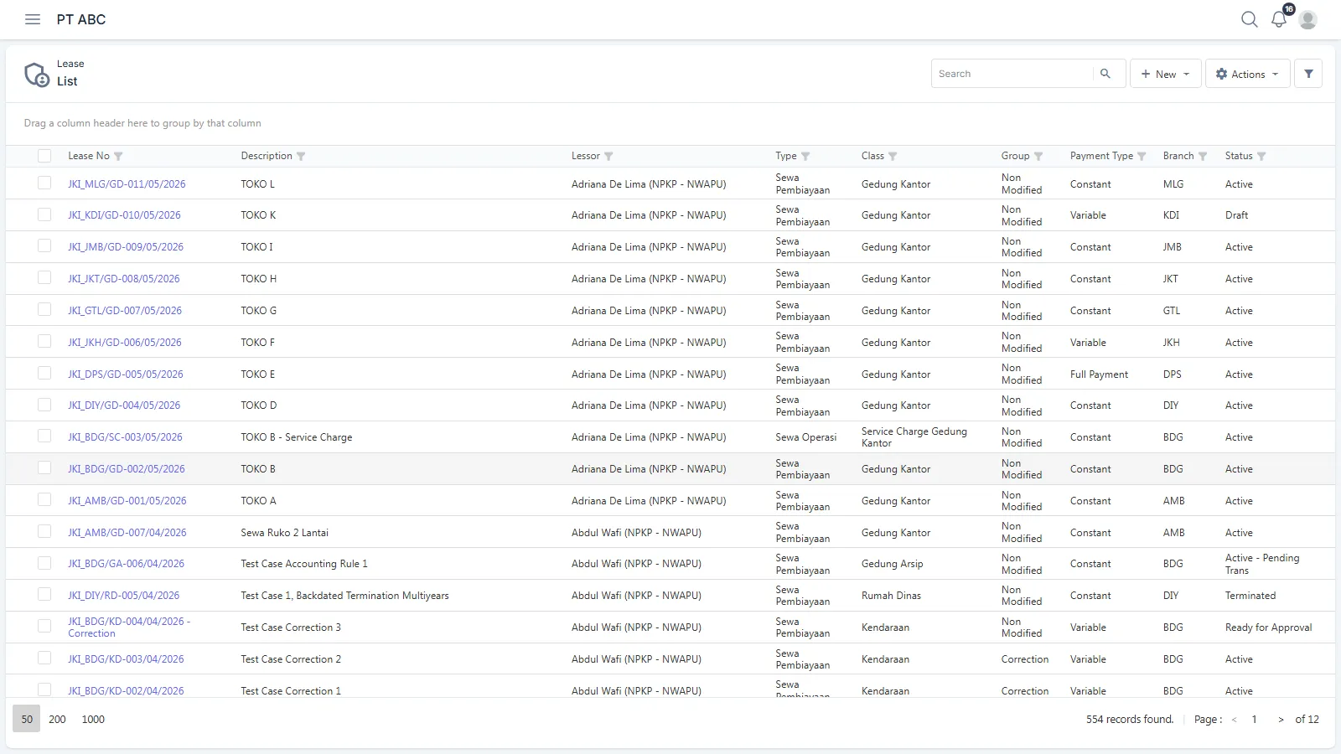Click the Branch column filter icon

point(1203,157)
